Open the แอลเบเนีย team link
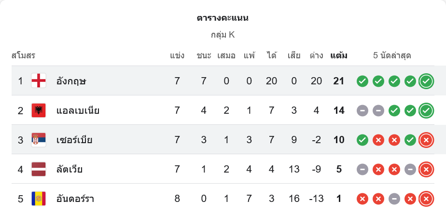This screenshot has height=214, width=446. click(78, 110)
